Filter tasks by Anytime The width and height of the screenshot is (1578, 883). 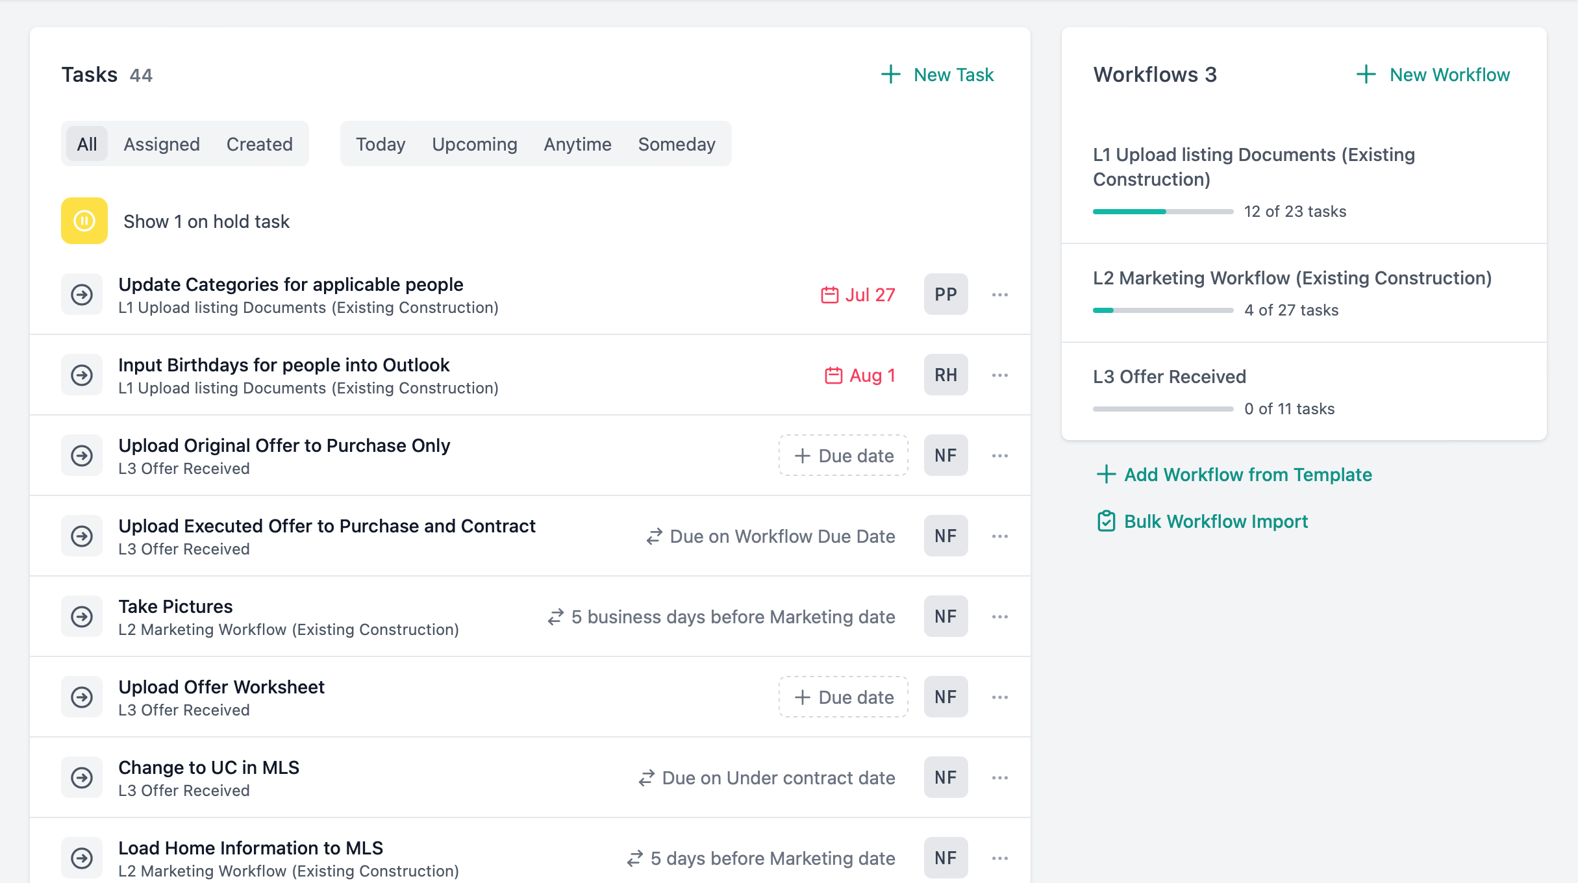tap(577, 144)
